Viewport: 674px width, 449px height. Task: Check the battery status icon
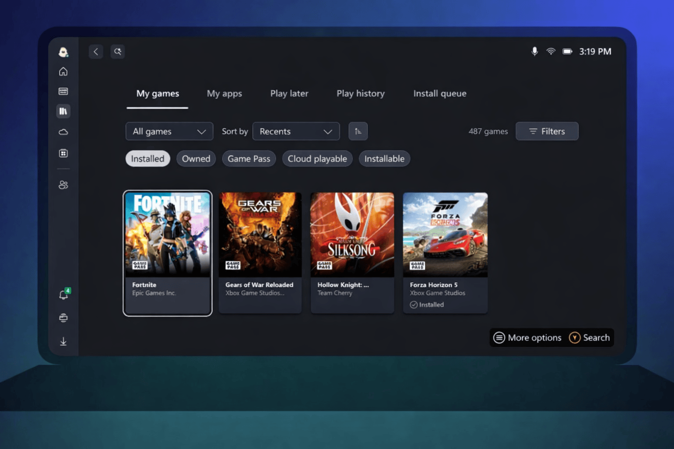[567, 51]
